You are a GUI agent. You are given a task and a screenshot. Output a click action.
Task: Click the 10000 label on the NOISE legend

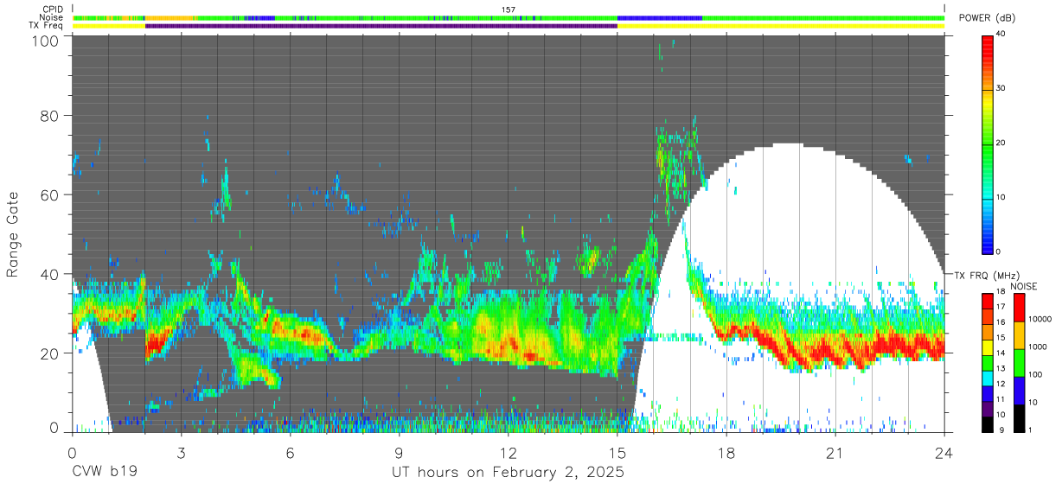[1039, 319]
